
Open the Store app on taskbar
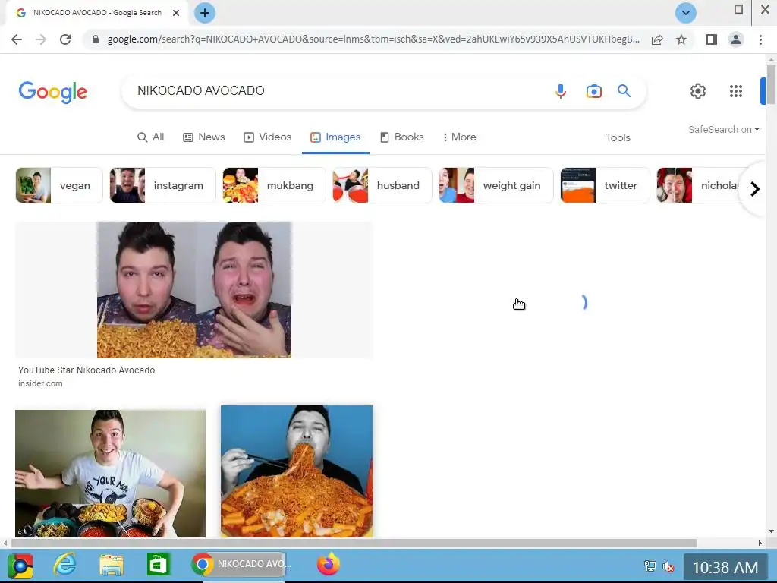click(158, 564)
